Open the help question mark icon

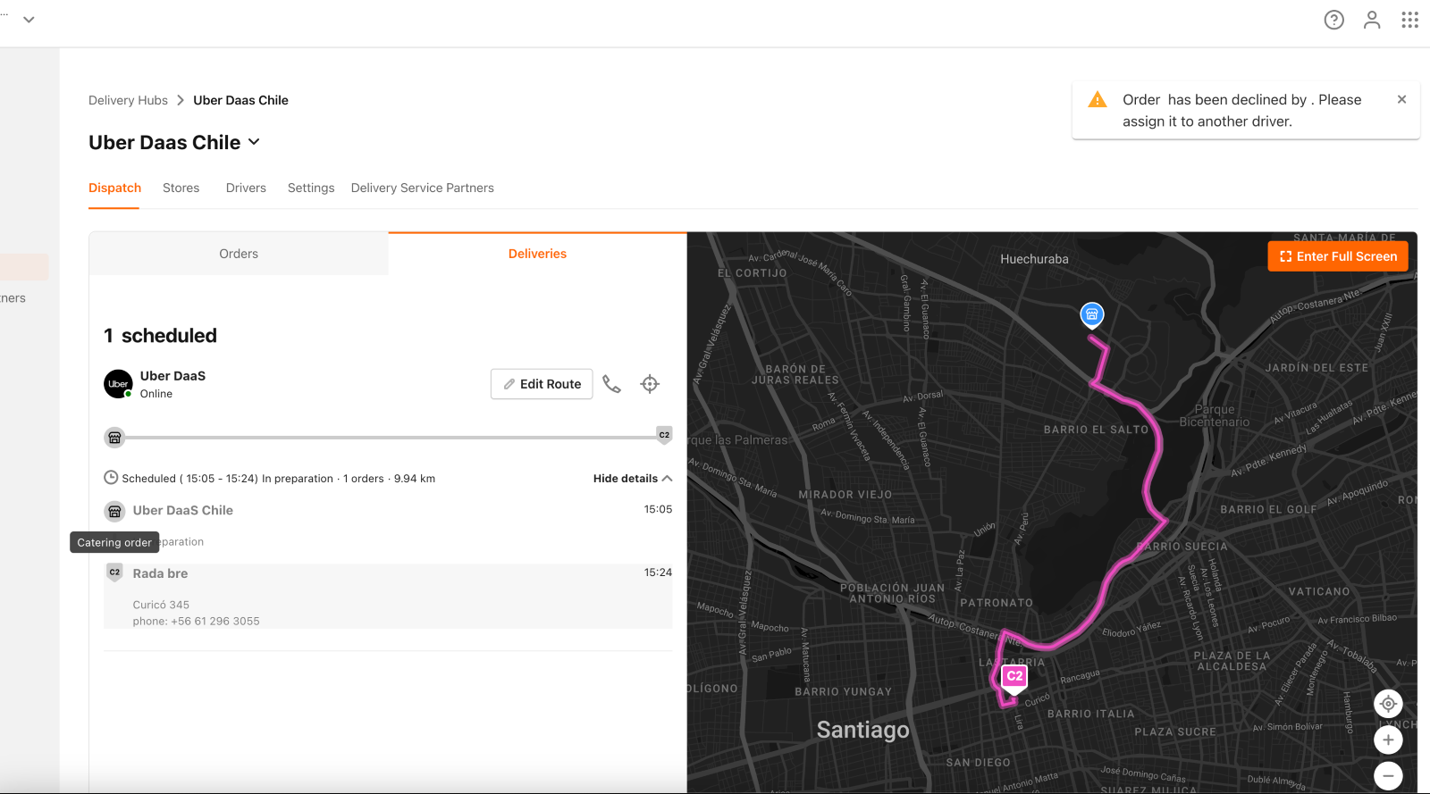(1333, 20)
